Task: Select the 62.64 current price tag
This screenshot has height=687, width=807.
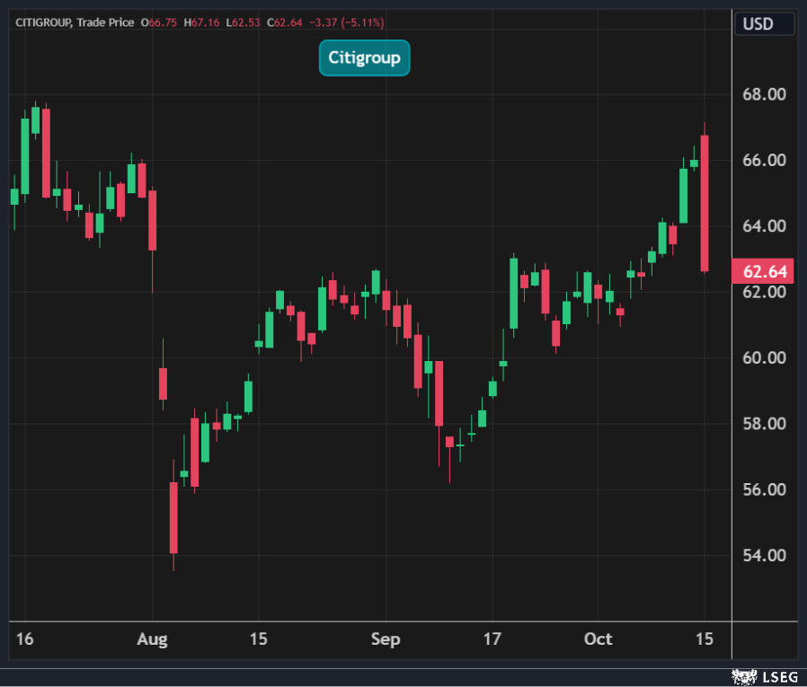Action: pos(764,270)
